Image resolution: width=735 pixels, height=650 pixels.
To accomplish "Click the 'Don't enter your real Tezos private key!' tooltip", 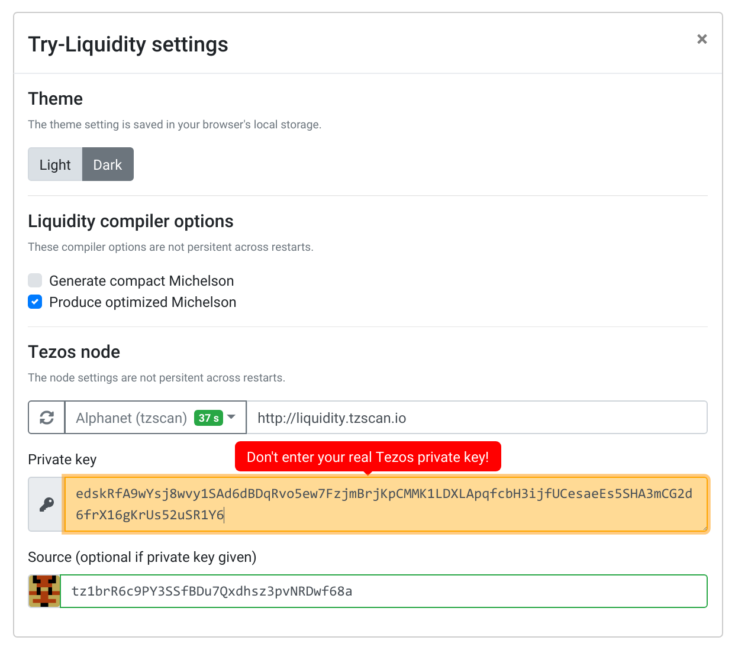I will (x=368, y=457).
